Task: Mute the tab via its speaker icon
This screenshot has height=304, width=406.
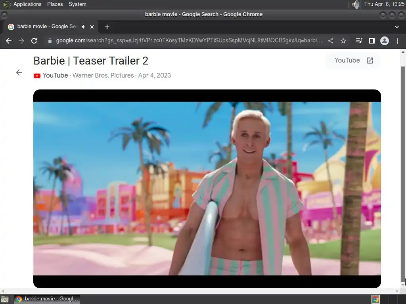Action: click(83, 27)
